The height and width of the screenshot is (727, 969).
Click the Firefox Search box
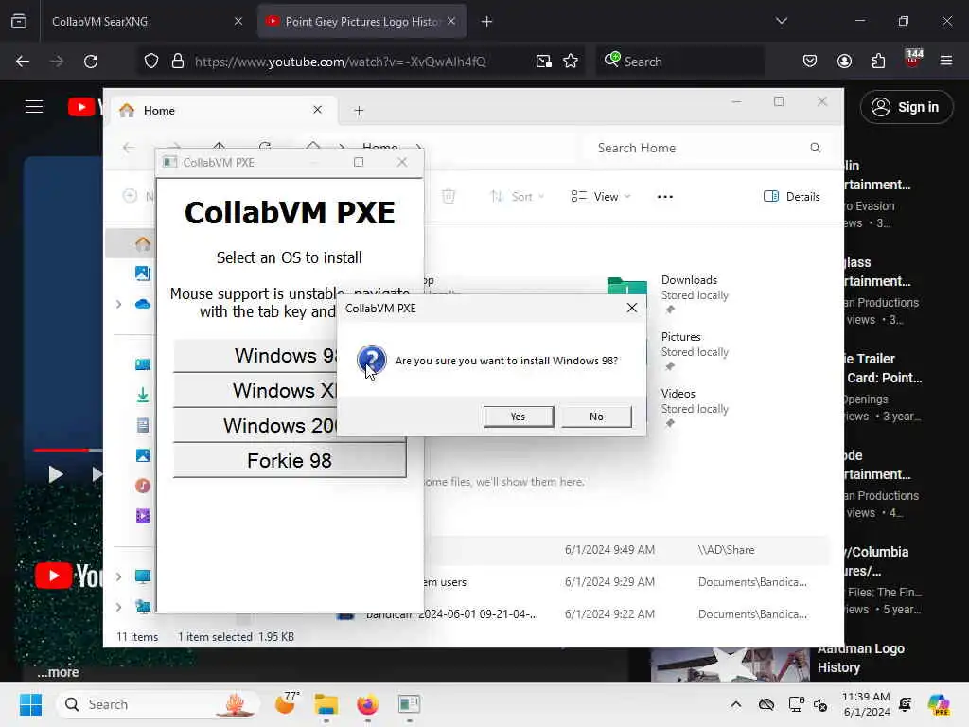[679, 62]
